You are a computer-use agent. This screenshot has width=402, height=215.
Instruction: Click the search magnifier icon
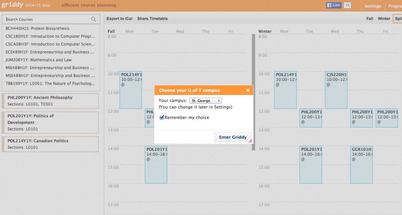93,19
